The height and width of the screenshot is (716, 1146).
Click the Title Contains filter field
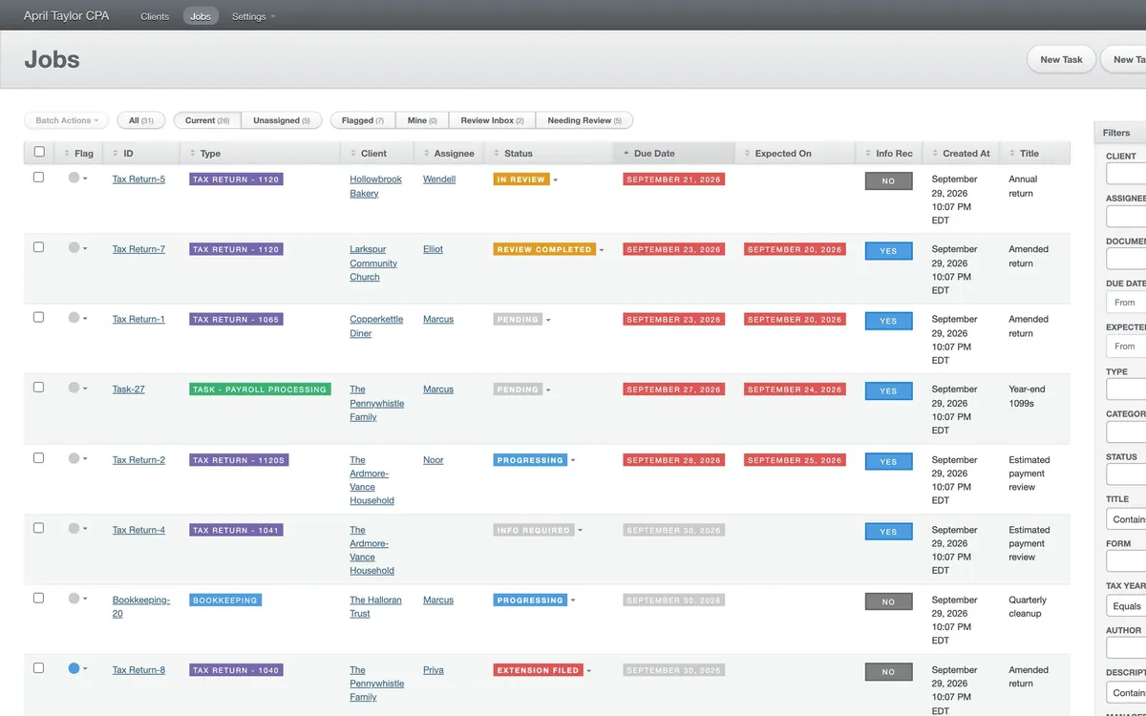click(x=1126, y=519)
